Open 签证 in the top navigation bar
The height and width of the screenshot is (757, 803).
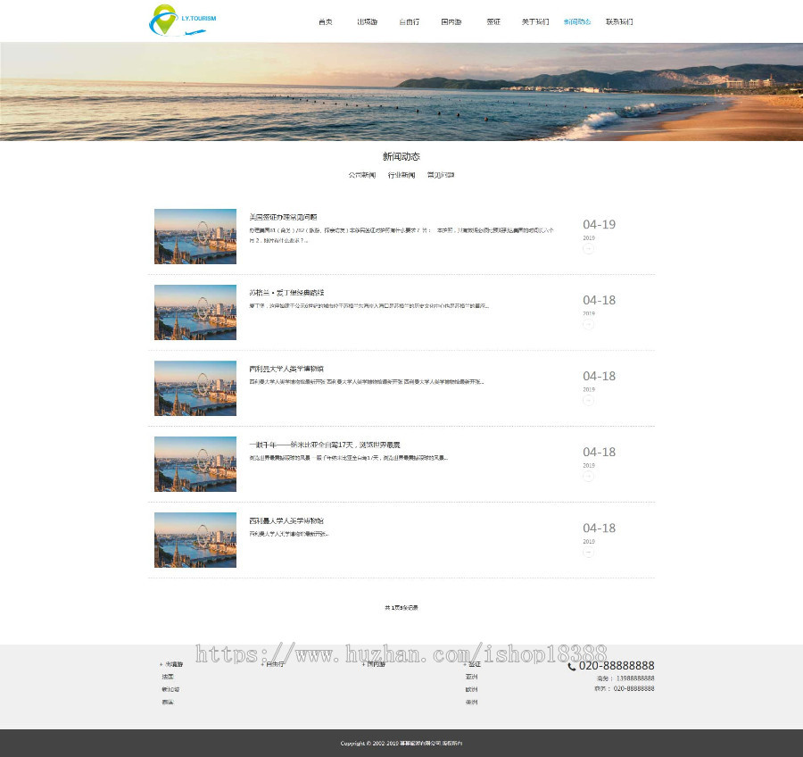[493, 22]
